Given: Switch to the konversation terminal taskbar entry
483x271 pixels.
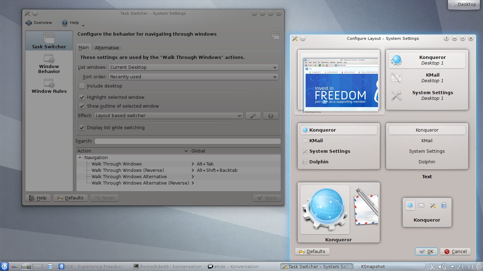Looking at the screenshot, I should [167, 267].
